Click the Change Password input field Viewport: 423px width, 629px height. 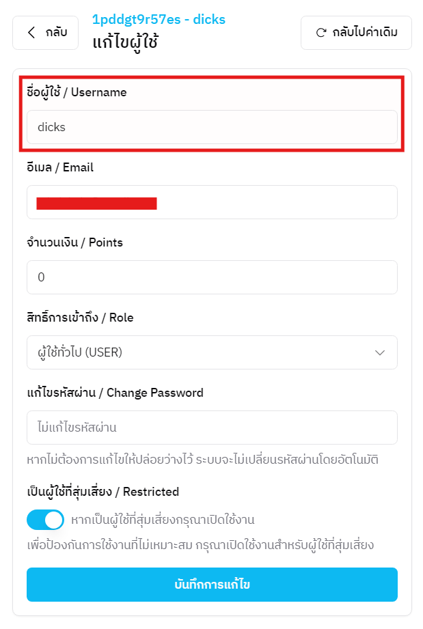(212, 428)
